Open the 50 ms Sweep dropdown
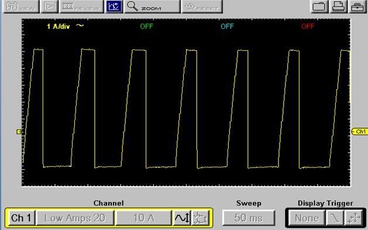368x230 pixels. (249, 218)
